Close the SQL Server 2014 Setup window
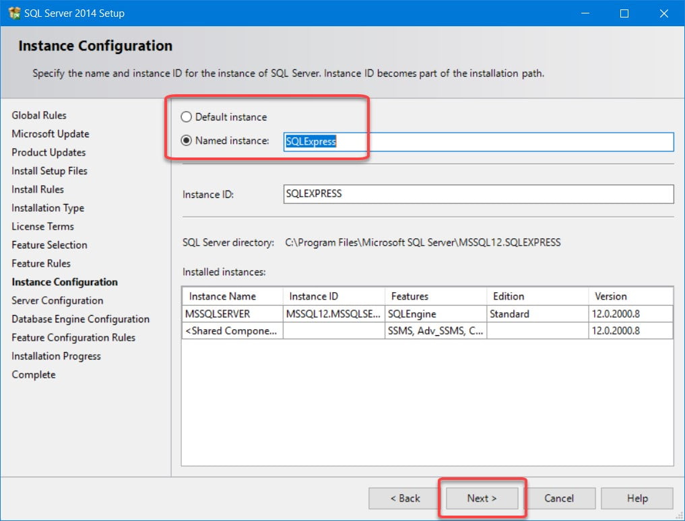This screenshot has width=685, height=521. pos(663,13)
